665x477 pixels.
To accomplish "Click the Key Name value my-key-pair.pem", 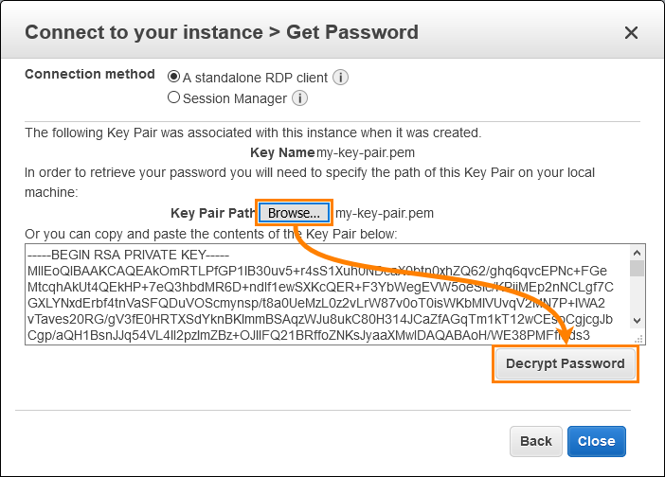I will 366,152.
